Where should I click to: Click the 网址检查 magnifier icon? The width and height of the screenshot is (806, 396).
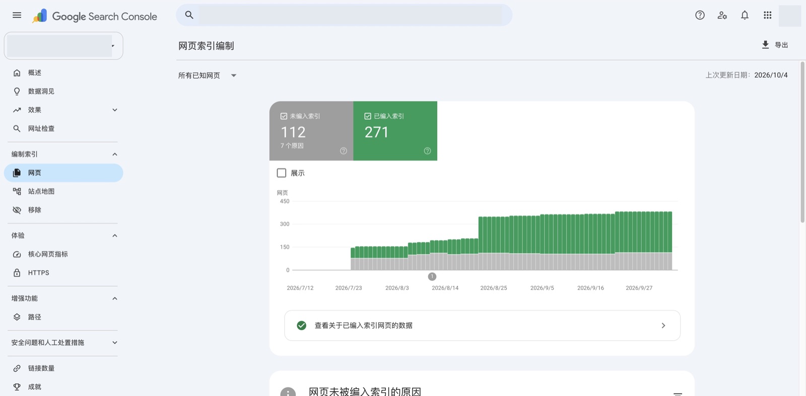coord(17,129)
